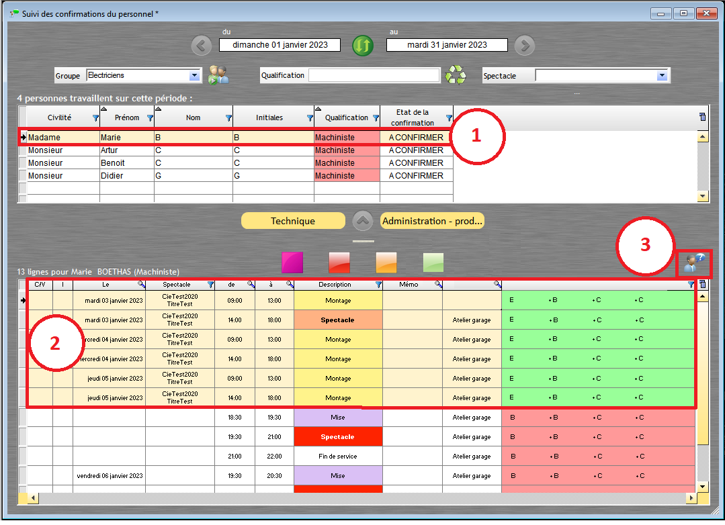Pick the light green color swatch

coord(433,262)
